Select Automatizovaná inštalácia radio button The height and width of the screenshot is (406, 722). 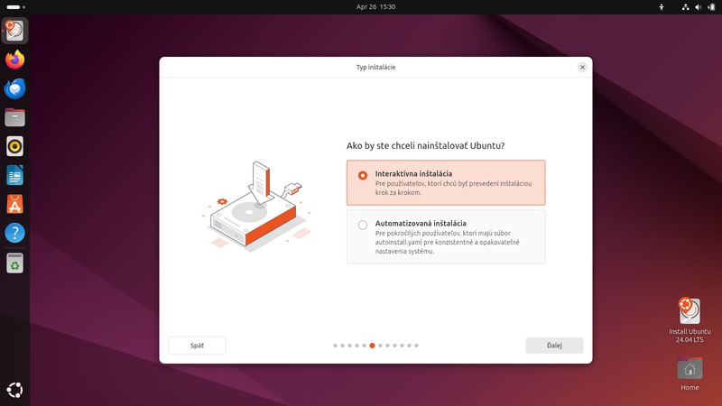point(363,225)
